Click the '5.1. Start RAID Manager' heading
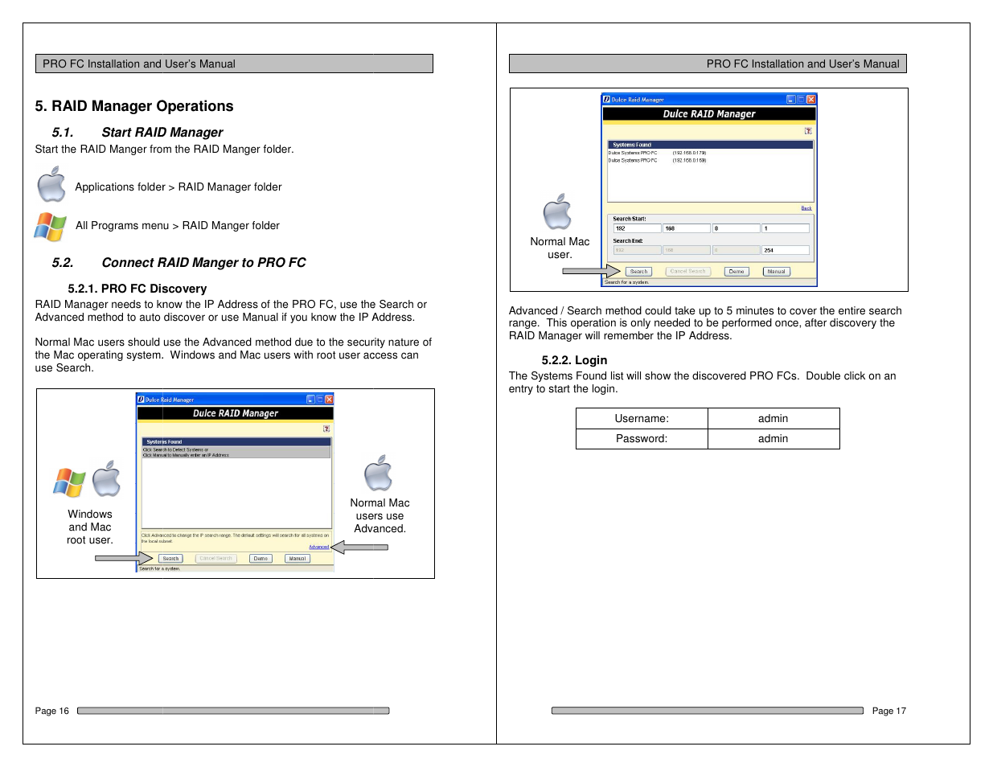 (x=137, y=132)
